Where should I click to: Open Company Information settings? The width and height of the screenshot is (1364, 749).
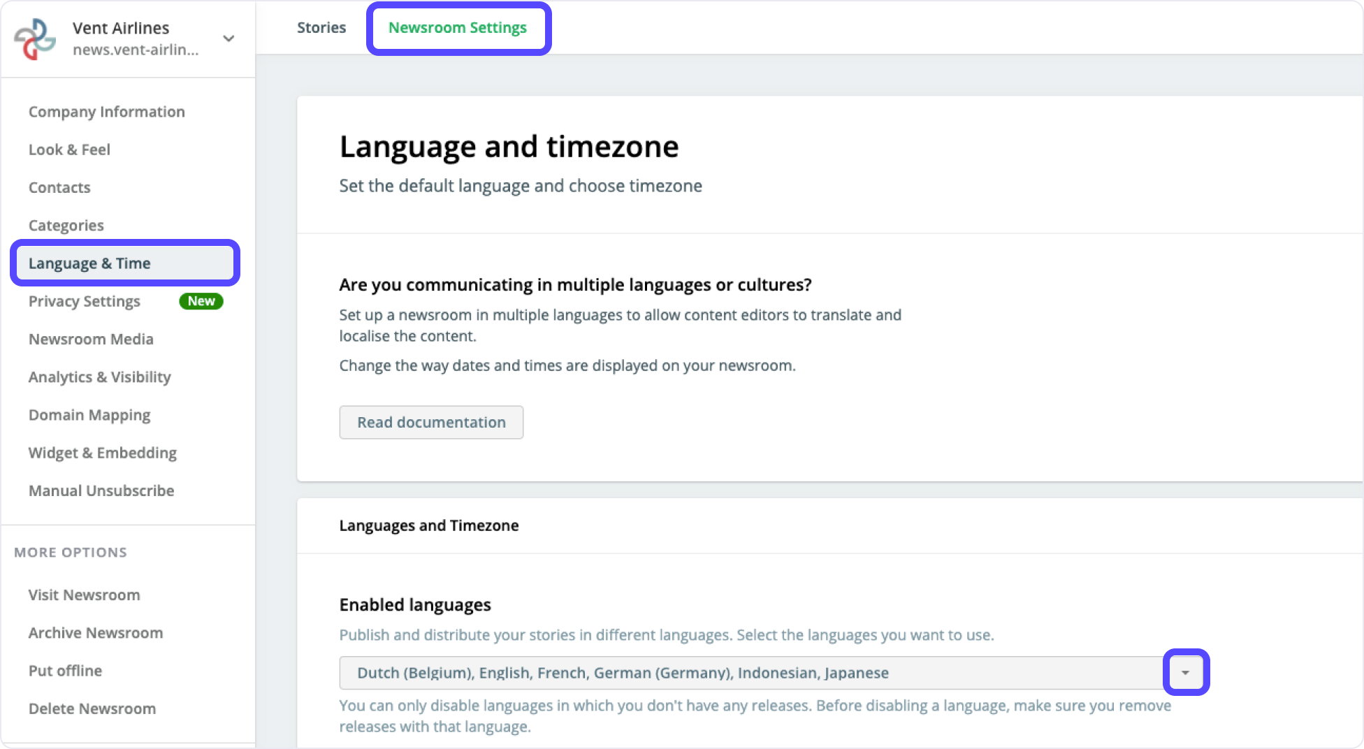click(x=107, y=112)
